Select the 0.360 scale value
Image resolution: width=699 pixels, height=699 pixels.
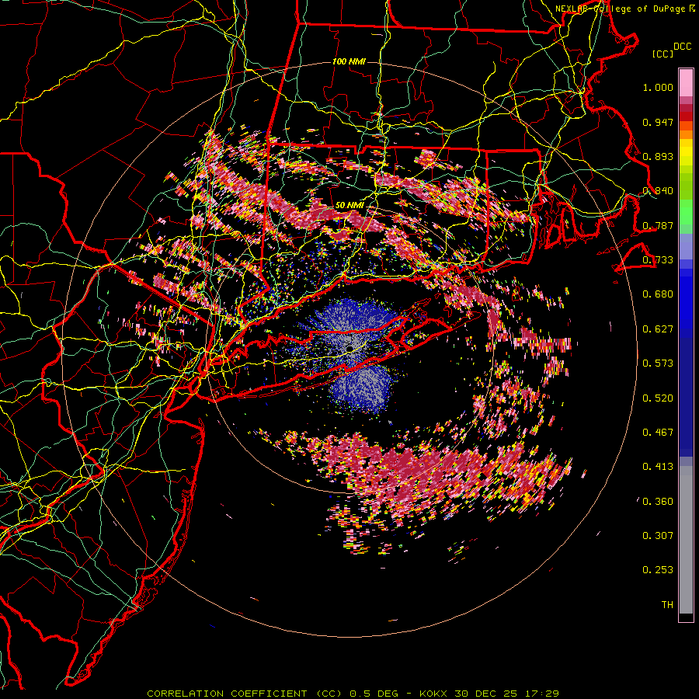point(658,502)
